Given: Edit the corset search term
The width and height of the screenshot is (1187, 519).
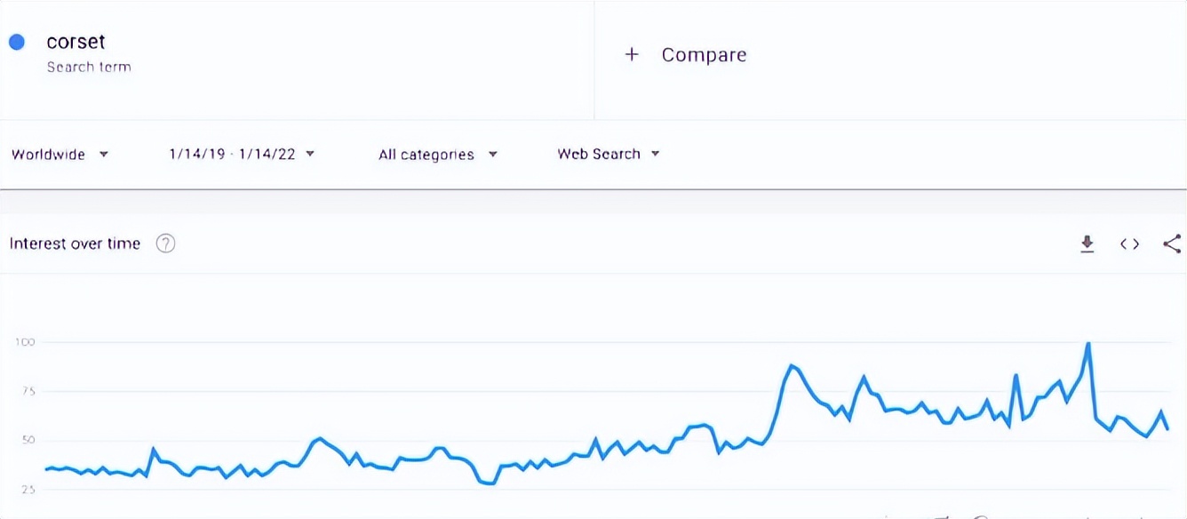Looking at the screenshot, I should click(x=76, y=42).
